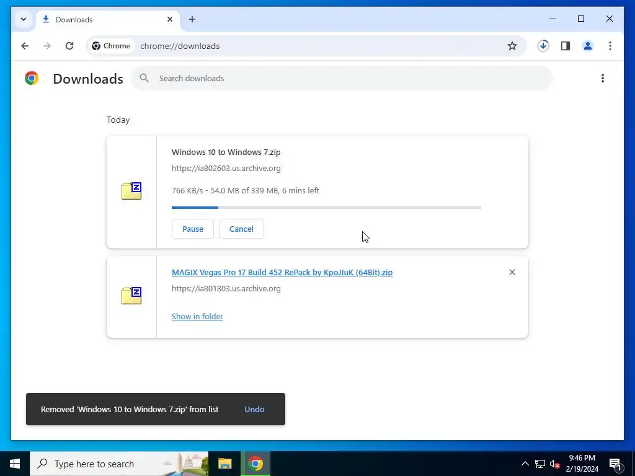Go back using the browser back arrow
This screenshot has width=635, height=476.
tap(25, 46)
